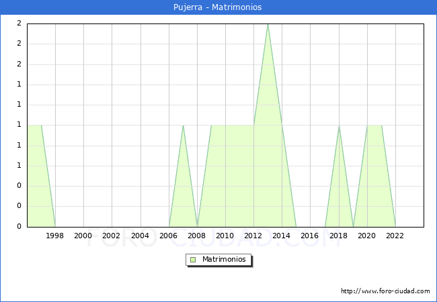Select the 2006 x-axis label
This screenshot has height=302, width=437.
(x=169, y=236)
